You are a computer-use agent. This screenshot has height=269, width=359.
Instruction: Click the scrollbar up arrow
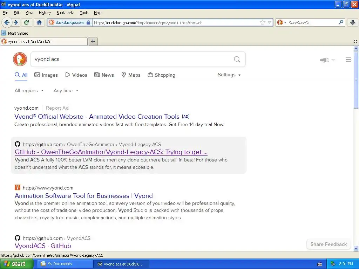(356, 48)
